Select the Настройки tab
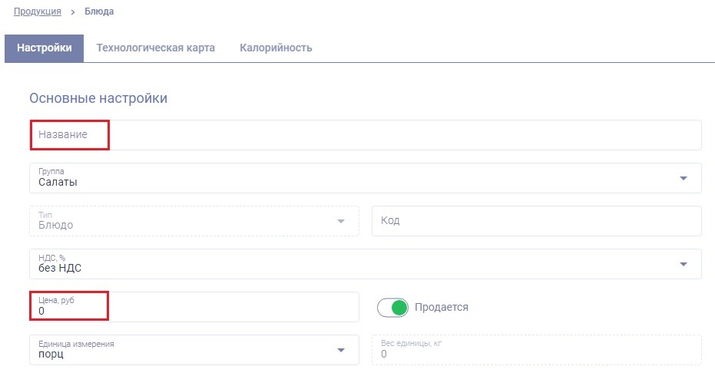This screenshot has height=376, width=715. (x=45, y=48)
